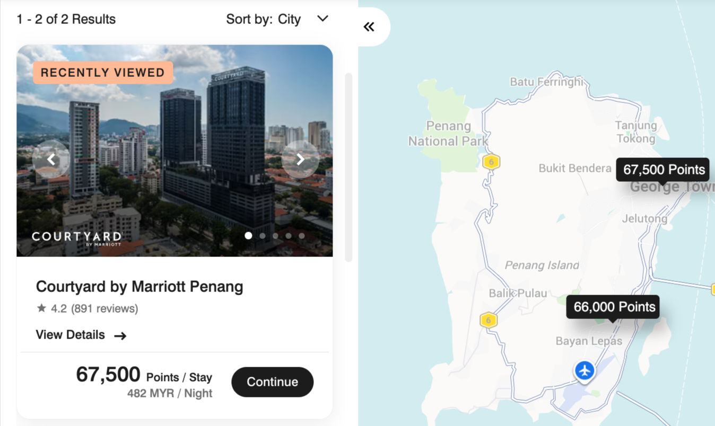The width and height of the screenshot is (715, 426).
Task: Click the 4.2 (891 reviews) rating text
Action: point(94,308)
